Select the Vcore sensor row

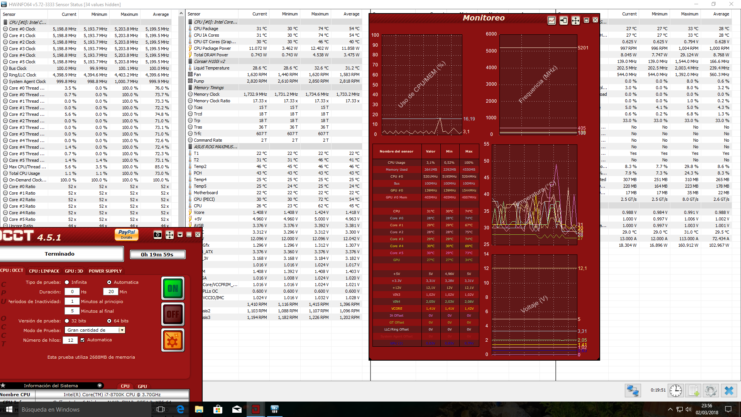(x=274, y=212)
